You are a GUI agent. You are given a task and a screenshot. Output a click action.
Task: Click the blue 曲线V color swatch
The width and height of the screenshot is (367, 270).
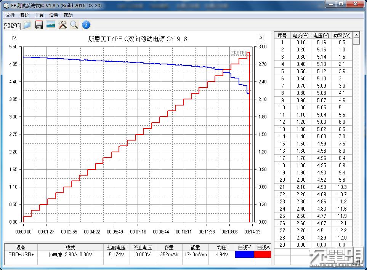click(x=244, y=254)
